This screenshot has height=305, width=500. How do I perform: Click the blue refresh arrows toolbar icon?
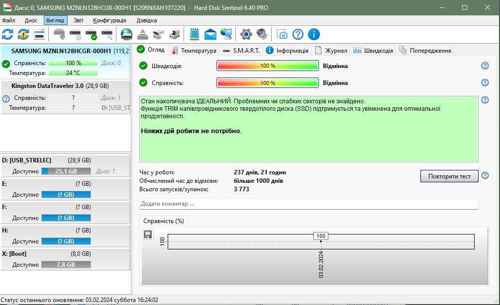click(7, 34)
